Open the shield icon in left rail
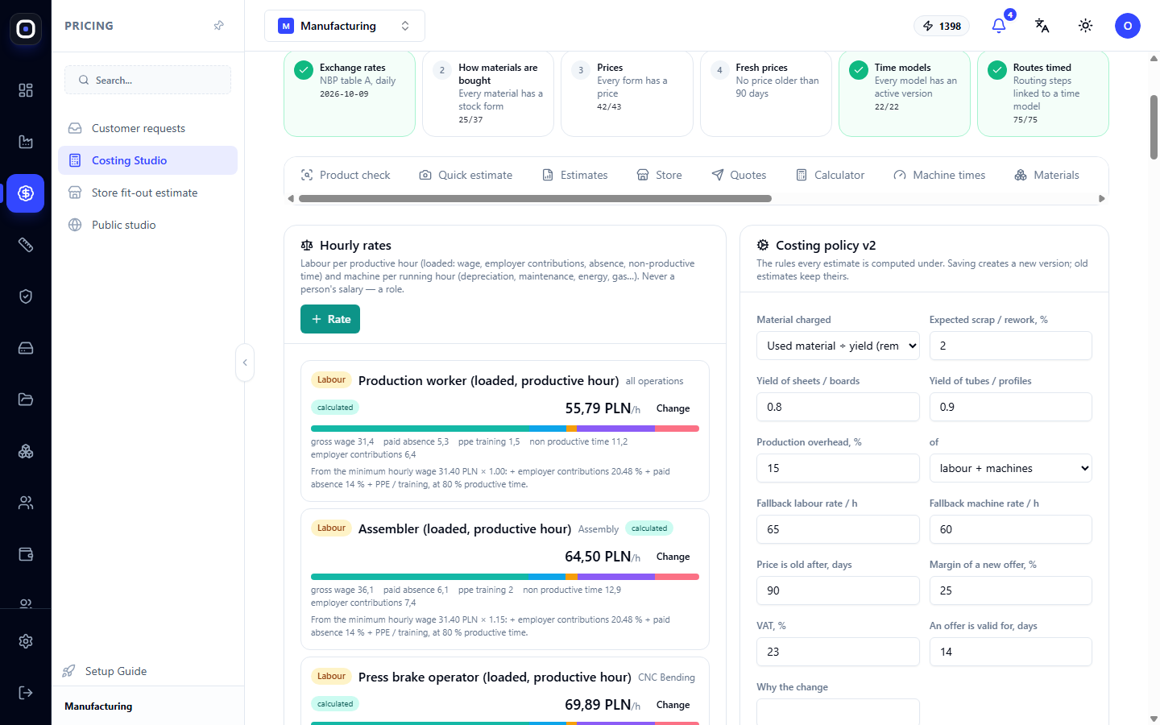1160x725 pixels. pos(26,296)
